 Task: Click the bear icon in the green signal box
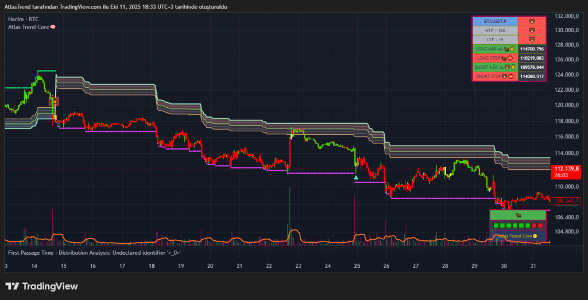coord(518,215)
